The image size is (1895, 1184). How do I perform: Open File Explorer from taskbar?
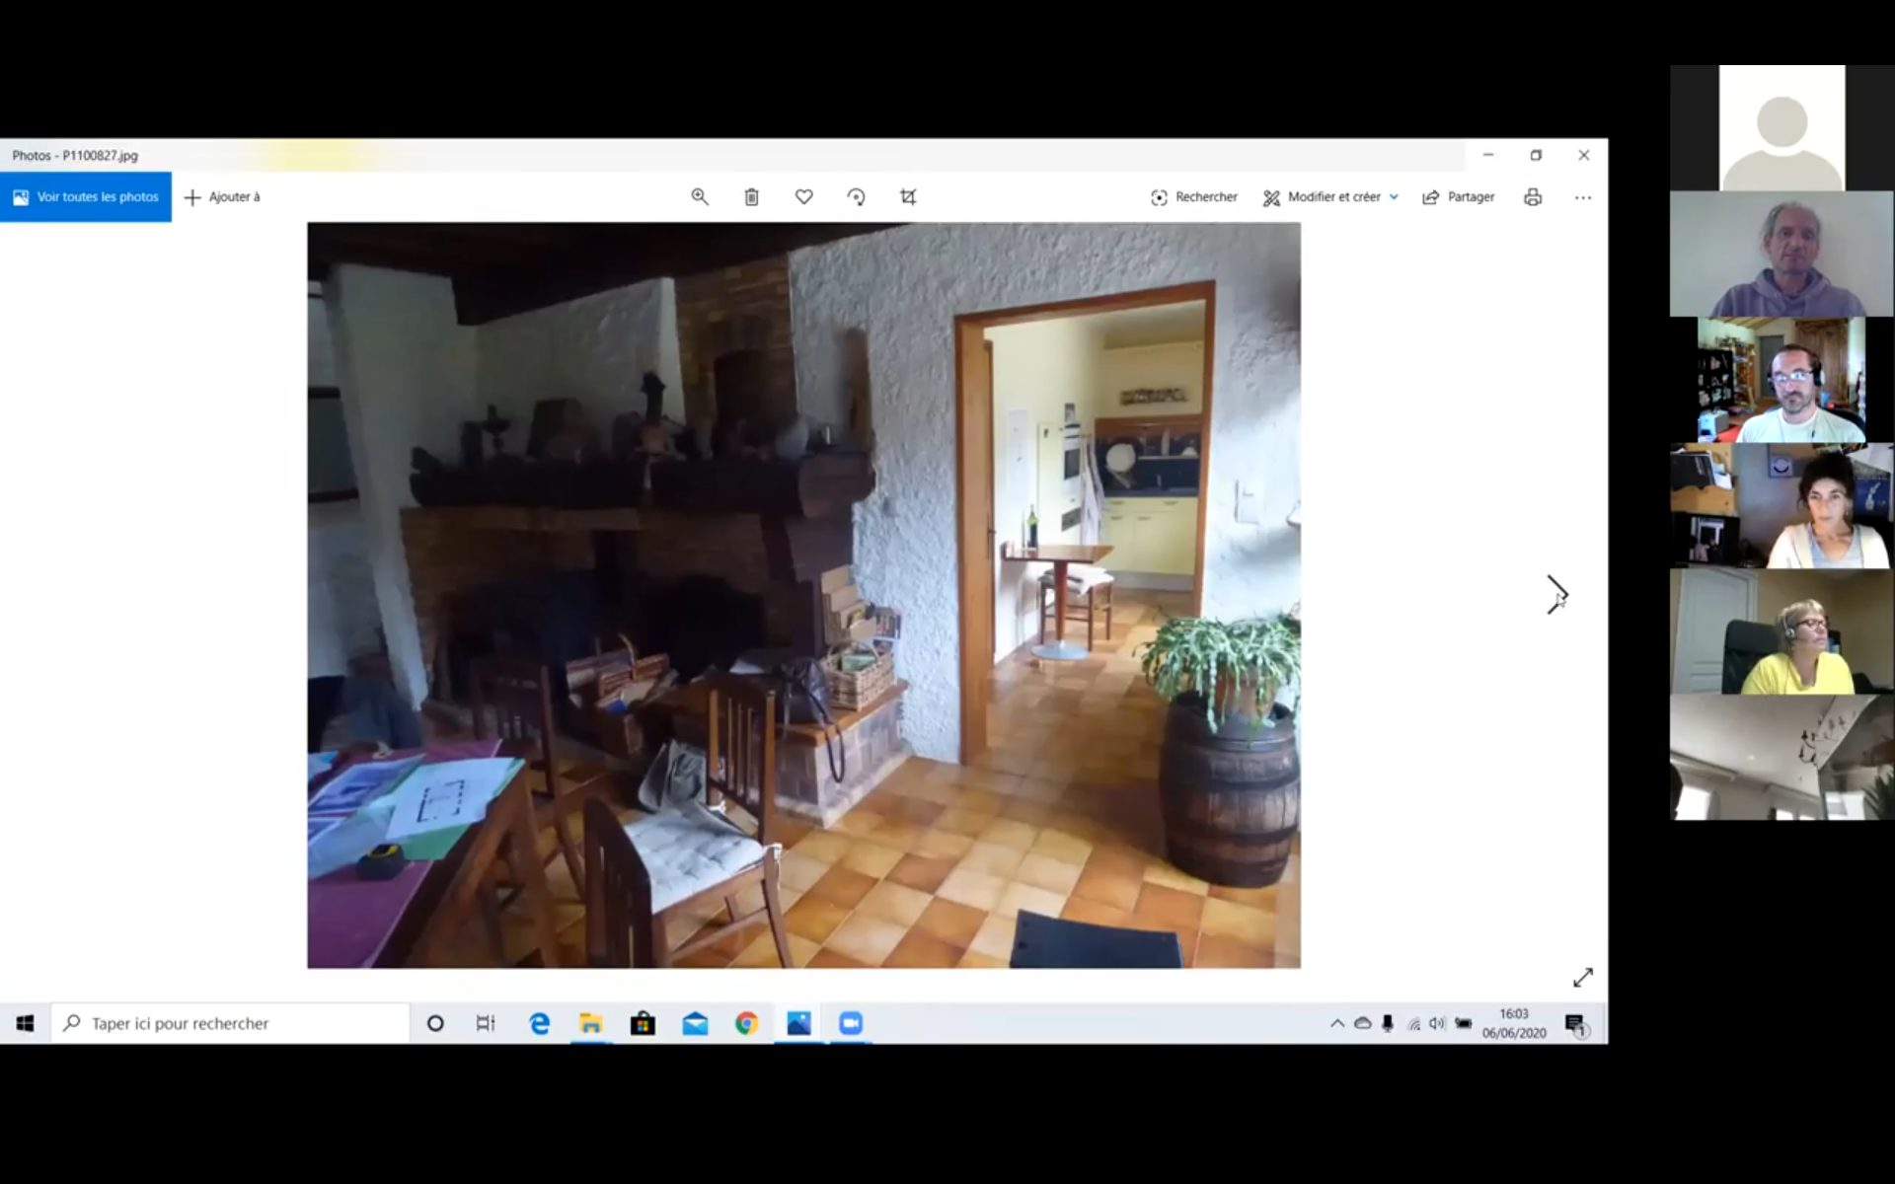click(590, 1023)
